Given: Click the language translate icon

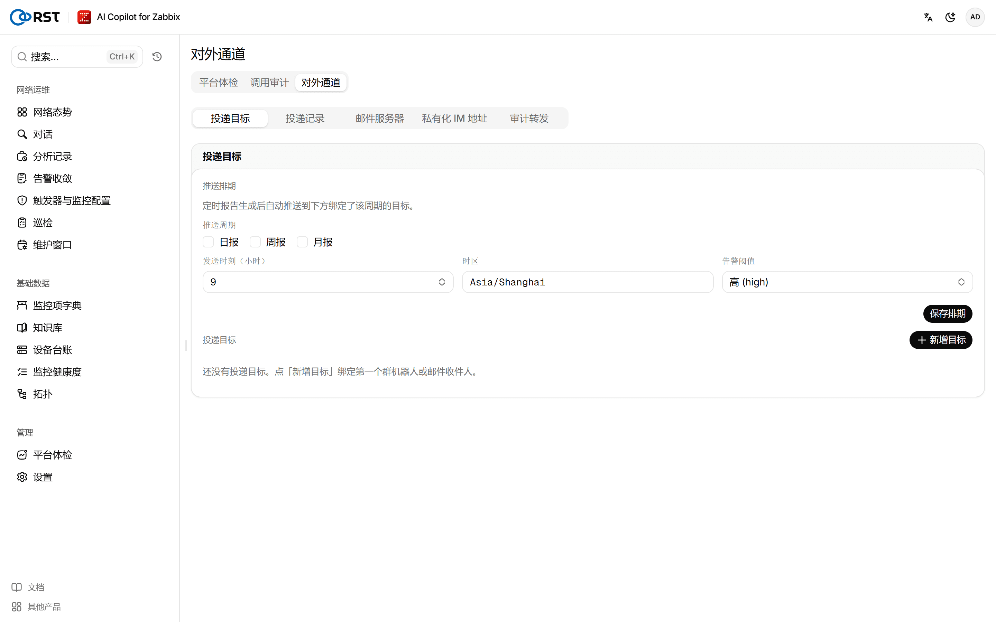Looking at the screenshot, I should click(928, 17).
